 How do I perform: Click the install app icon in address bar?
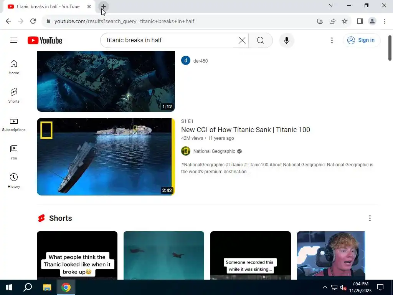click(320, 21)
